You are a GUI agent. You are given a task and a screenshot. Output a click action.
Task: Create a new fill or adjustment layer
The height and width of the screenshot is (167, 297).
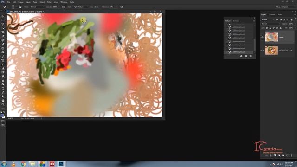[279, 156]
